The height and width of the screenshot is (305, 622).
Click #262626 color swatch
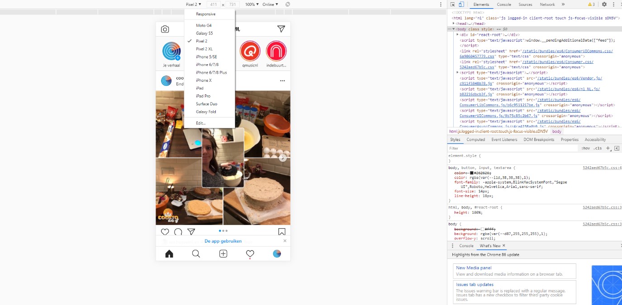tap(471, 173)
